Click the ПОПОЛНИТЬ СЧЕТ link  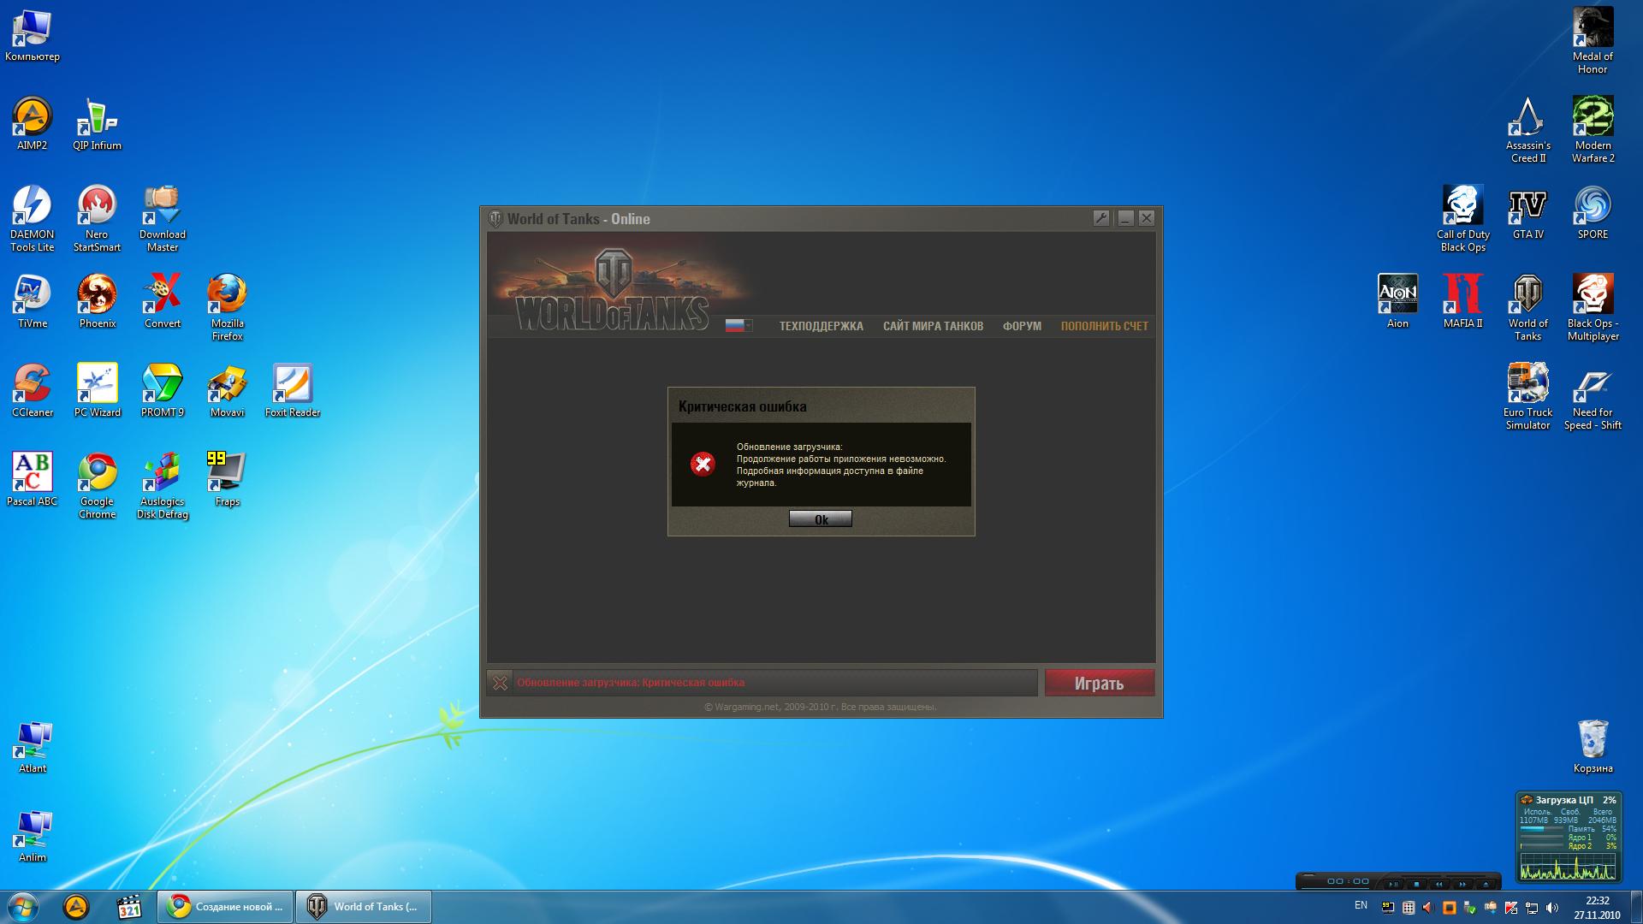(x=1104, y=326)
